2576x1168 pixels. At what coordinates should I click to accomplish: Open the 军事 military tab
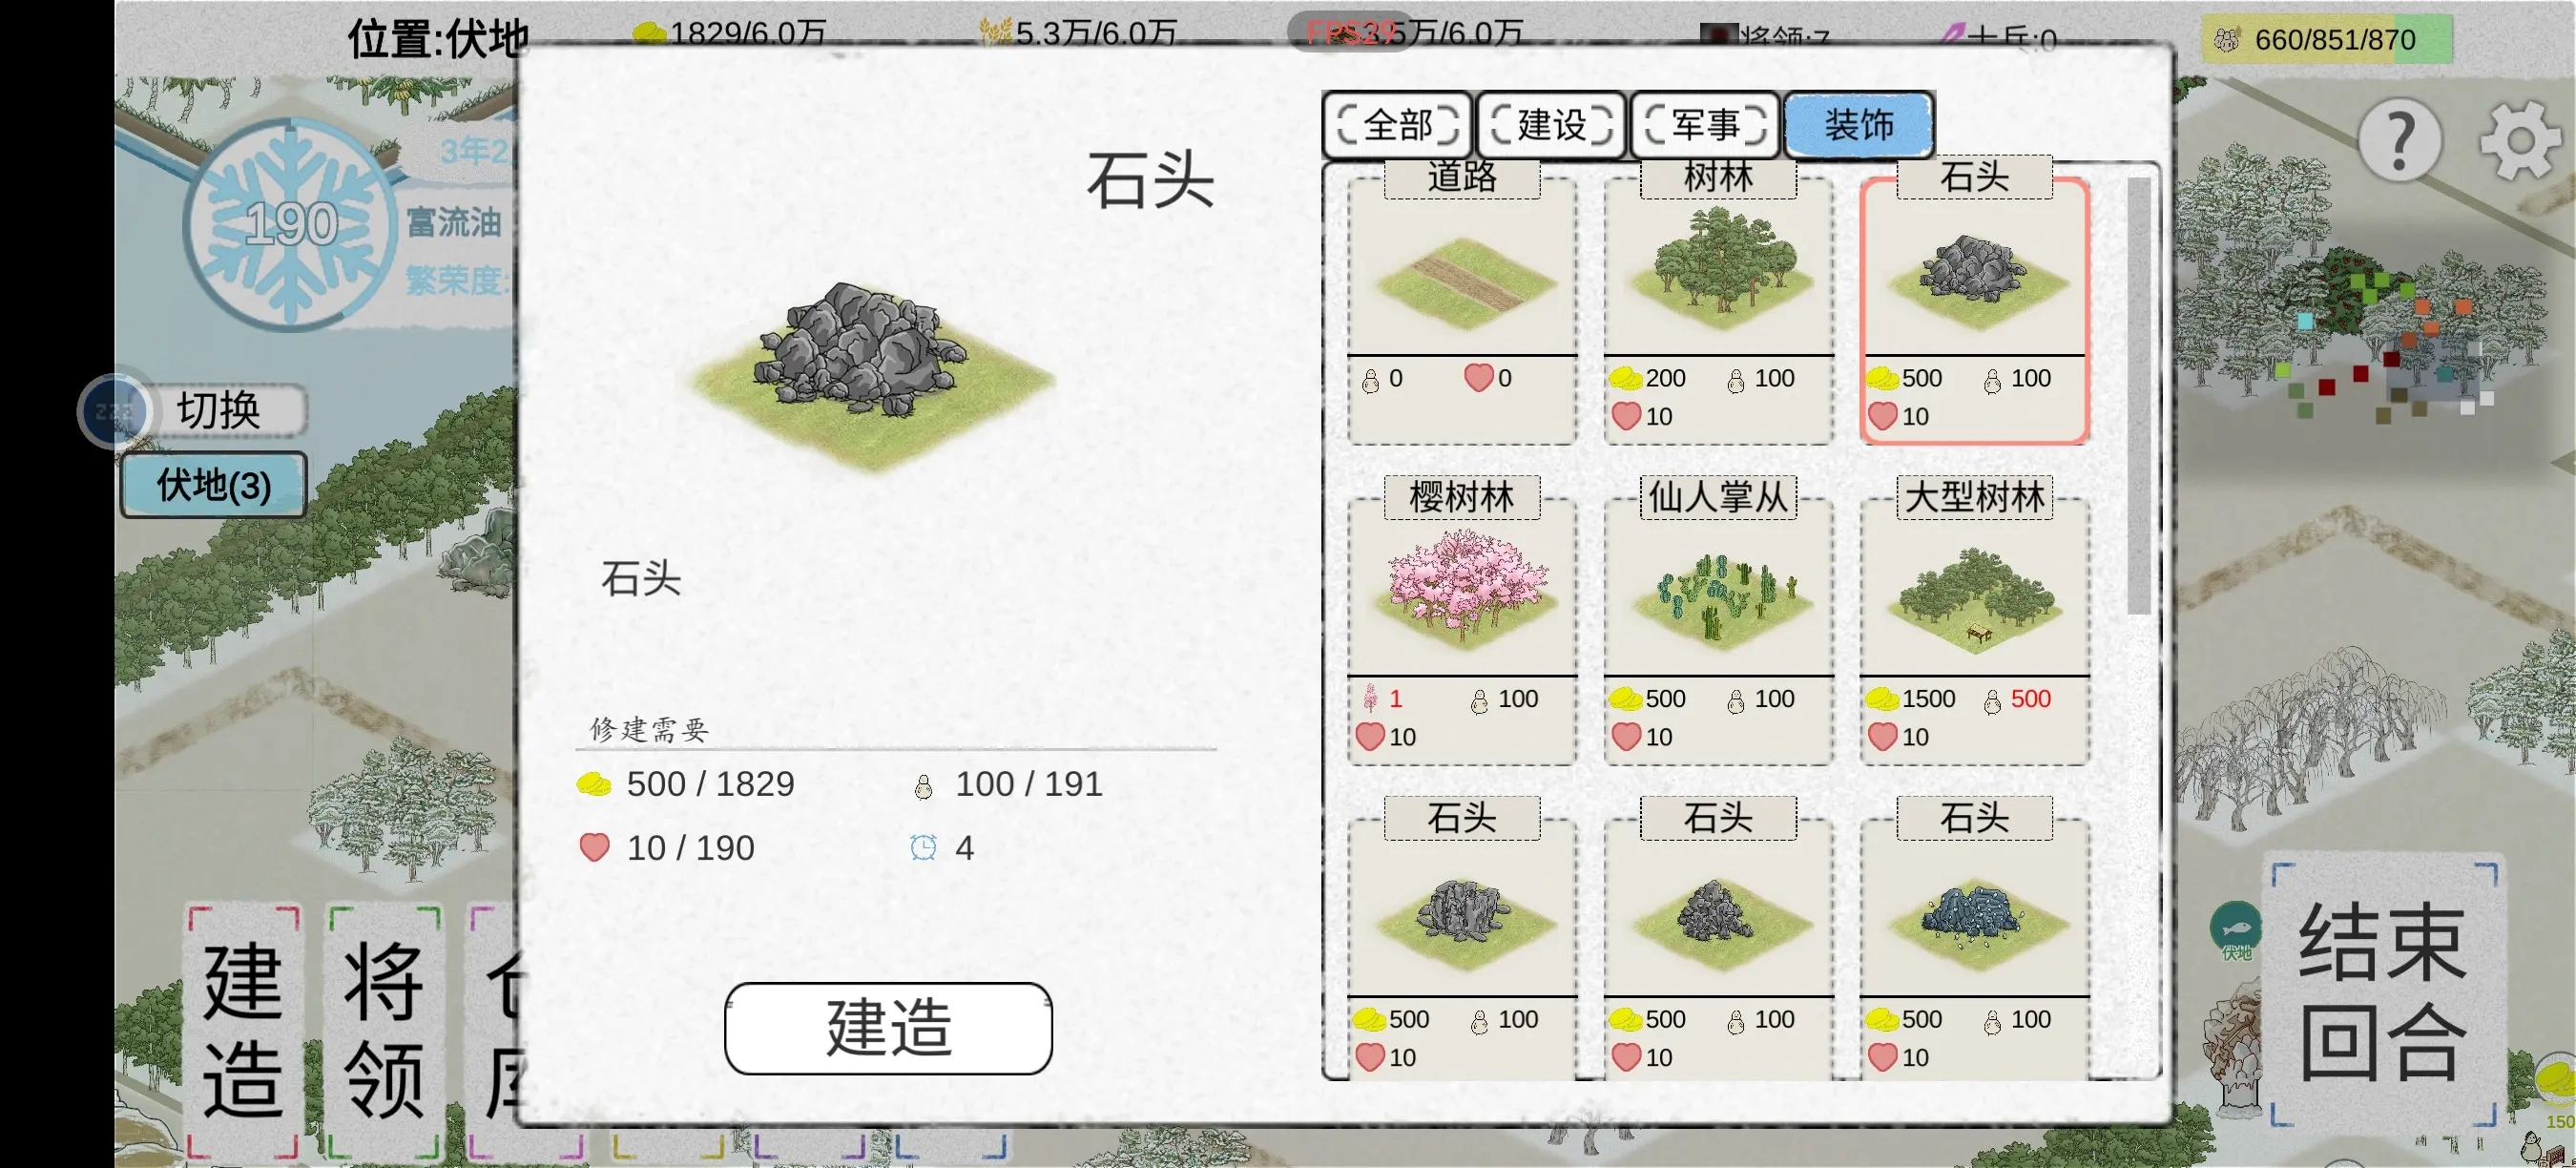(x=1705, y=125)
